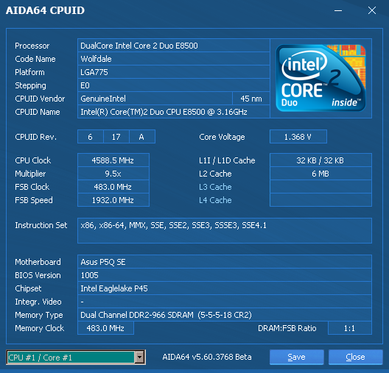This screenshot has height=373, width=389.
Task: Click the Close button
Action: point(356,357)
